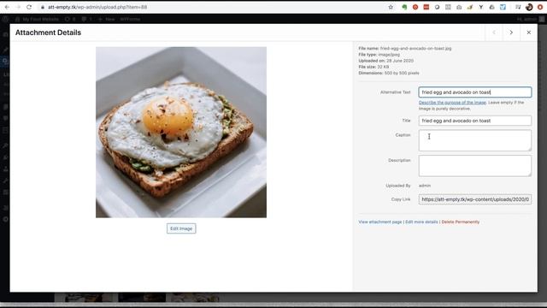Click the Edit Image button
The width and height of the screenshot is (547, 308).
[x=181, y=228]
